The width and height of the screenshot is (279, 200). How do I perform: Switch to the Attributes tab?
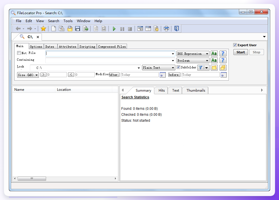pyautogui.click(x=68, y=47)
